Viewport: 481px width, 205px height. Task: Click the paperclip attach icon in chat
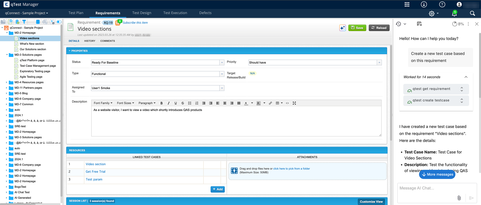point(459,198)
